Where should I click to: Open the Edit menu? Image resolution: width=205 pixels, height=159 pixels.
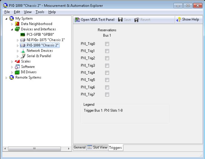(x=17, y=12)
